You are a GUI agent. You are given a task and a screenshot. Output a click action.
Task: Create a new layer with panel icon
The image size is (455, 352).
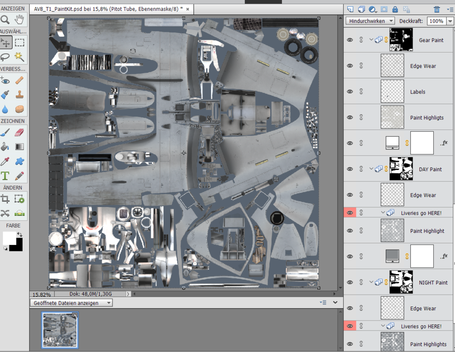pyautogui.click(x=350, y=9)
